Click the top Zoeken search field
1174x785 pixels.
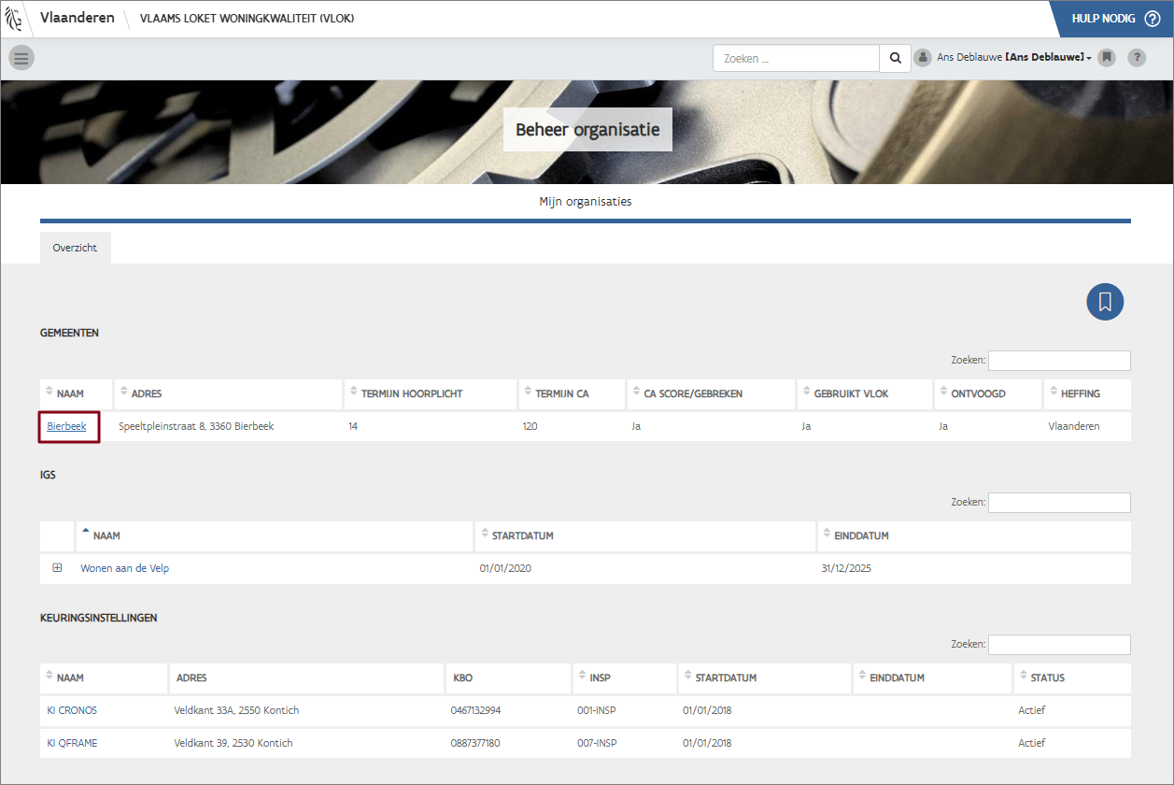click(x=796, y=58)
